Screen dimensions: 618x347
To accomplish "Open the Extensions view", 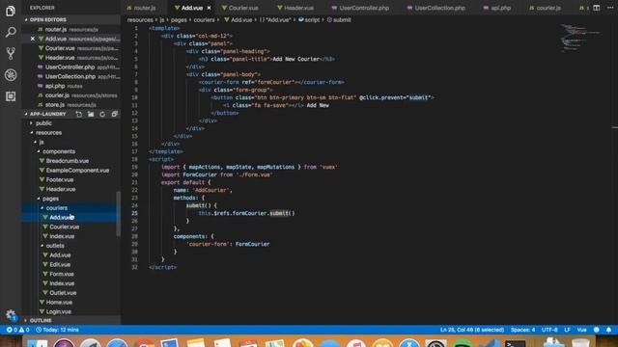I will pyautogui.click(x=11, y=96).
